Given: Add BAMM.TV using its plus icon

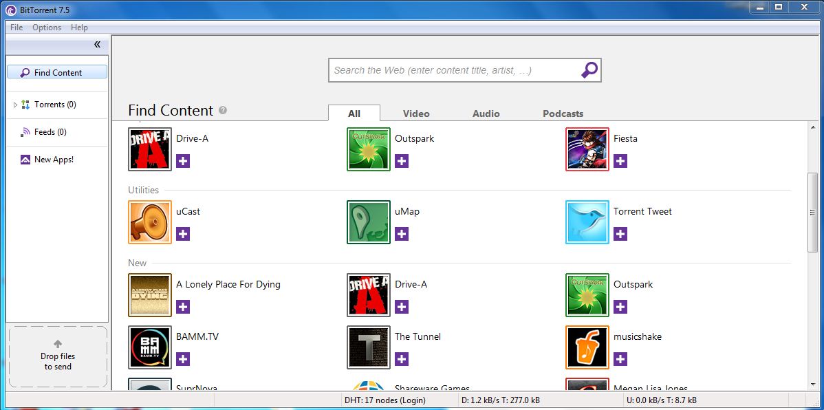Looking at the screenshot, I should click(183, 359).
